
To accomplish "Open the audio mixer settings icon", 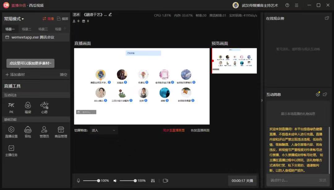I will click(x=153, y=181).
